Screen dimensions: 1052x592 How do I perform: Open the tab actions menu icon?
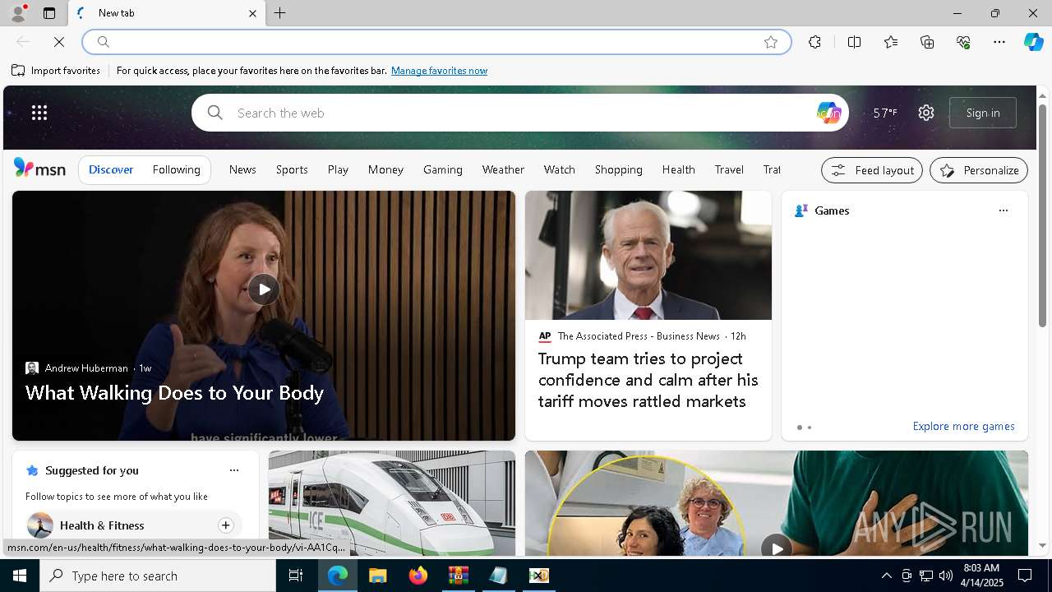tap(49, 13)
